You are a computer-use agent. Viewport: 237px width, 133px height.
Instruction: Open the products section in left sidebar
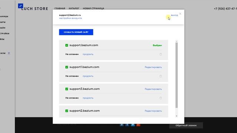coord(3,22)
